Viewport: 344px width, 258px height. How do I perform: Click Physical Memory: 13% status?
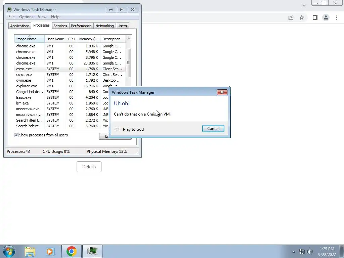[106, 152]
